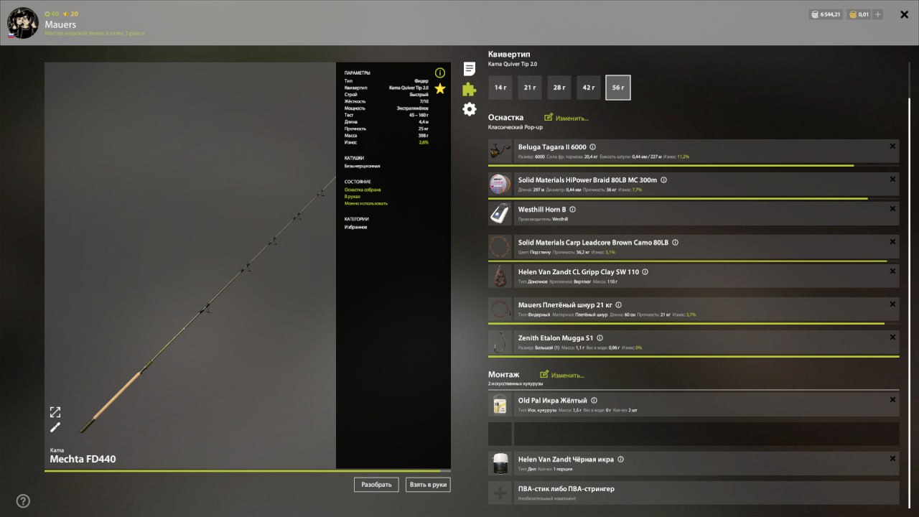Click the pencil rename icon

point(55,427)
